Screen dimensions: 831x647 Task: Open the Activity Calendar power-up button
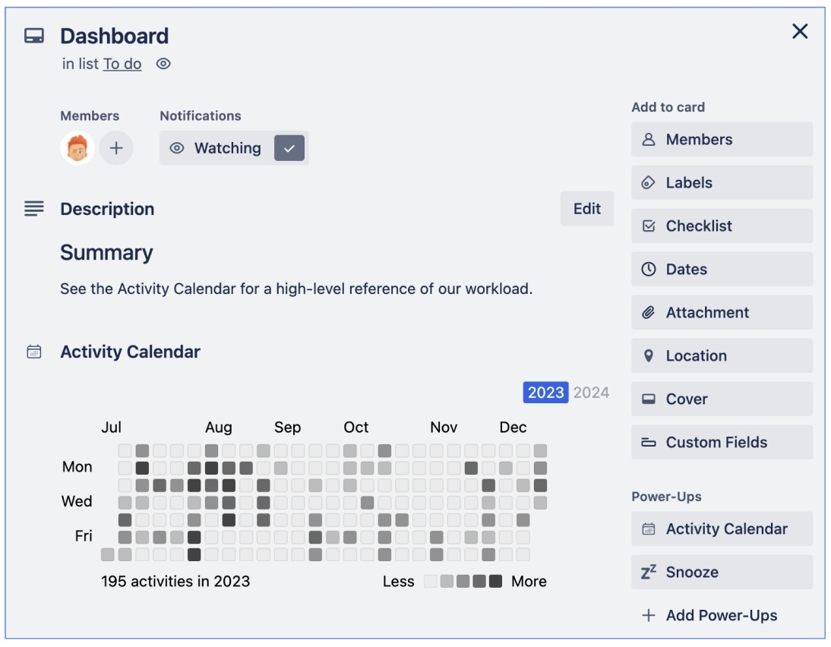pos(722,529)
